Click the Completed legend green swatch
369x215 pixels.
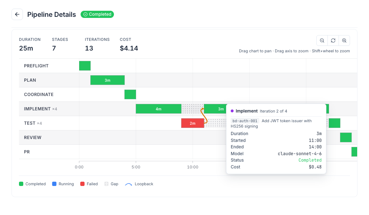(21, 184)
